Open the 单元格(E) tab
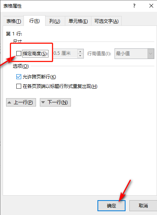This screenshot has height=215, width=157. click(78, 21)
